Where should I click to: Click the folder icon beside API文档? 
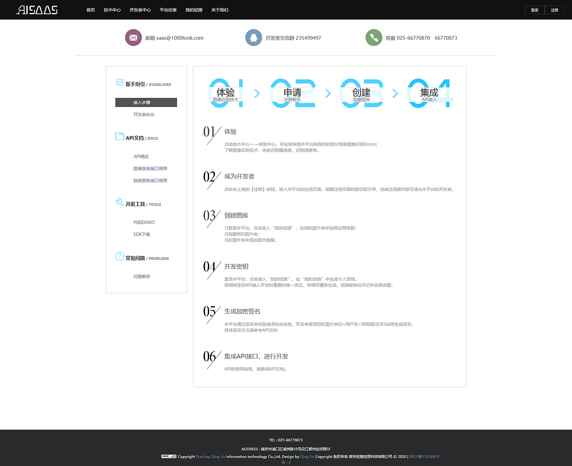119,136
